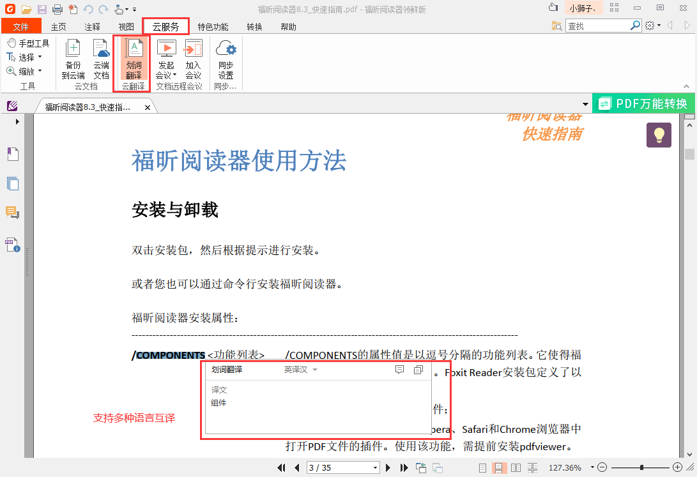Viewport: 697px width, 477px height.
Task: Click the Foxit logo icon in title bar
Action: click(x=10, y=8)
